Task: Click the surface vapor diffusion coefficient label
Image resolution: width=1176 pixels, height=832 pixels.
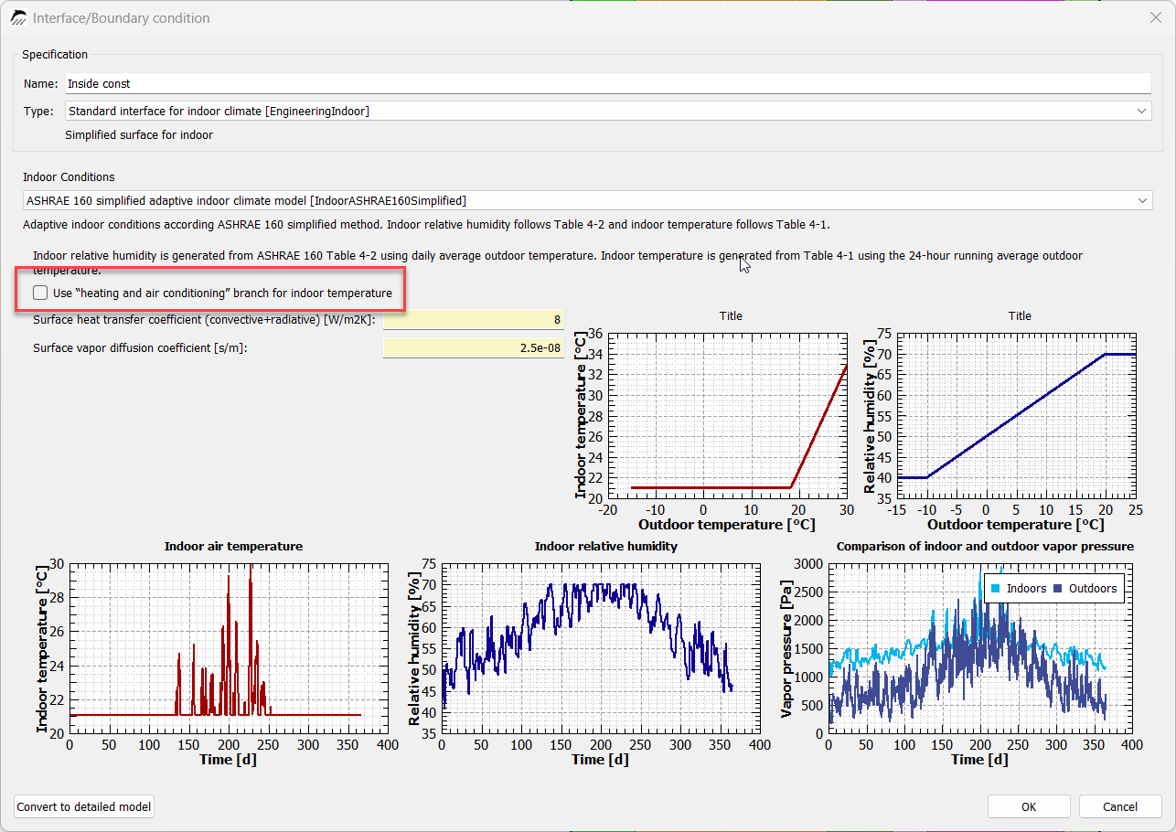Action: (140, 347)
